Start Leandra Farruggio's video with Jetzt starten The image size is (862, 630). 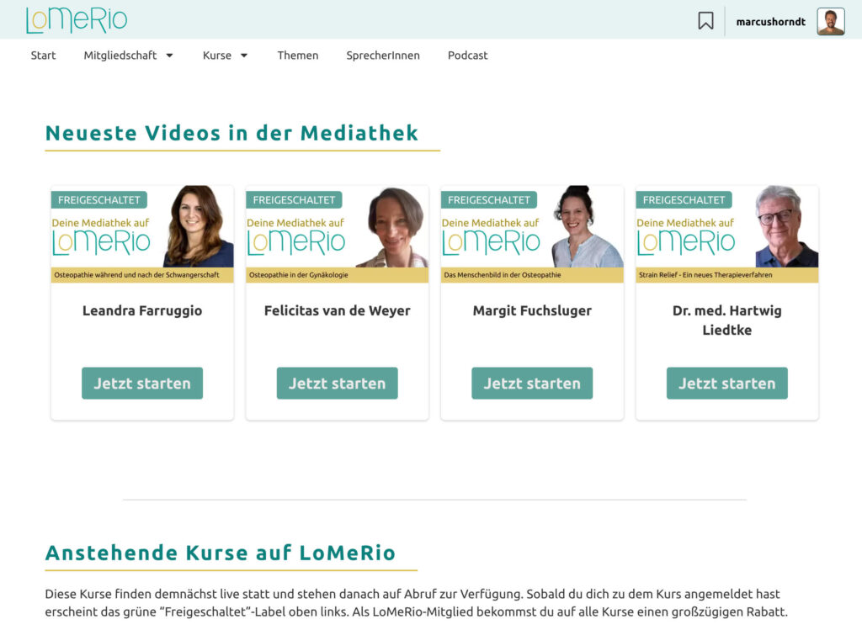pyautogui.click(x=142, y=384)
